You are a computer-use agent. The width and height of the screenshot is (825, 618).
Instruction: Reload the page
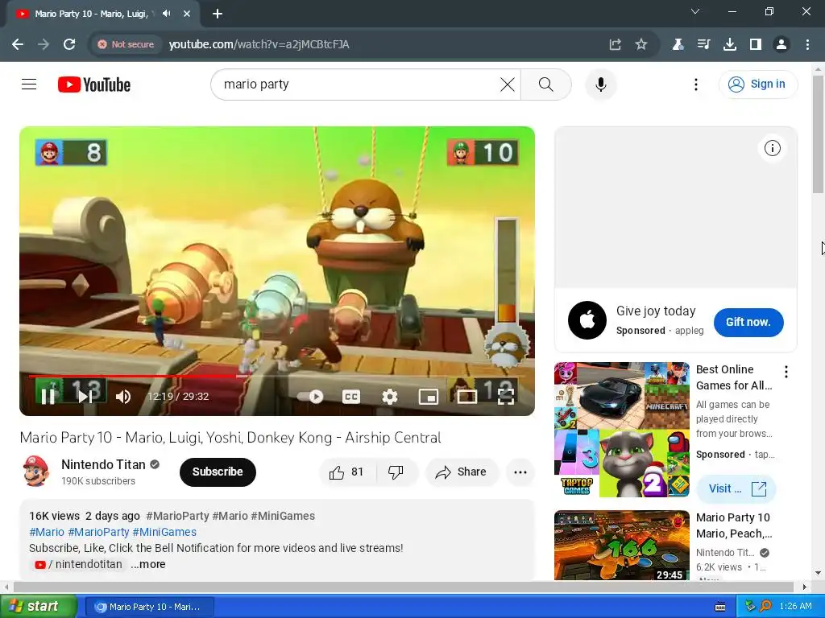[x=69, y=44]
